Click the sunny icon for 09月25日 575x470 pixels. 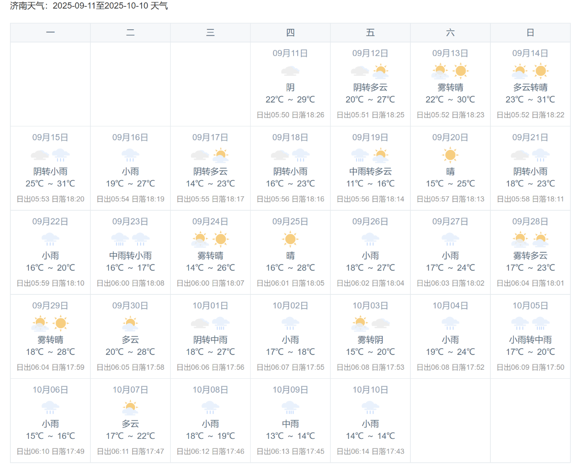tap(290, 239)
